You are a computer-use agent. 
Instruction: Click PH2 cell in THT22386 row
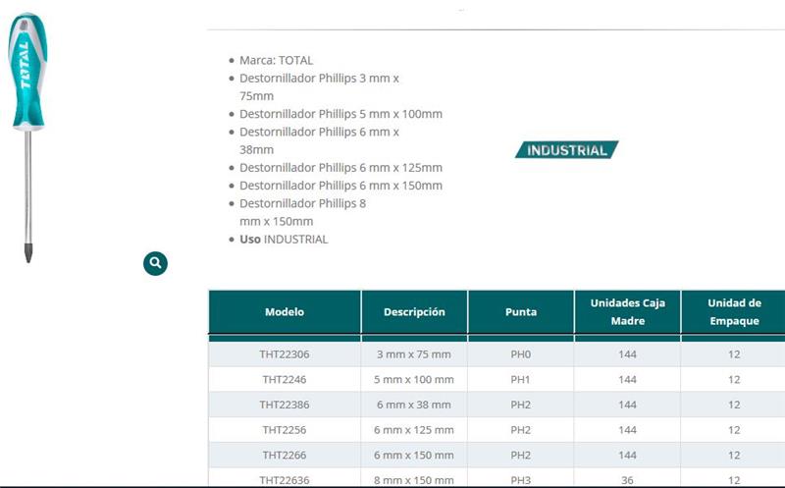[521, 405]
